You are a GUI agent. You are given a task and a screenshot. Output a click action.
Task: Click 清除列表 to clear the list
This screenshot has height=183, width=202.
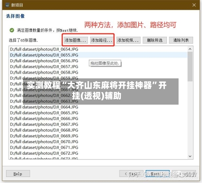[181, 40]
